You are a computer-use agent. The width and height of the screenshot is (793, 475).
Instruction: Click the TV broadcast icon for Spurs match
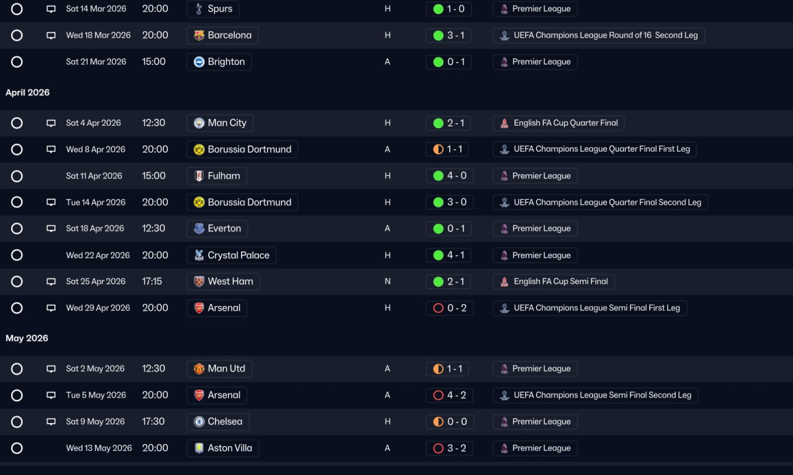pyautogui.click(x=51, y=9)
